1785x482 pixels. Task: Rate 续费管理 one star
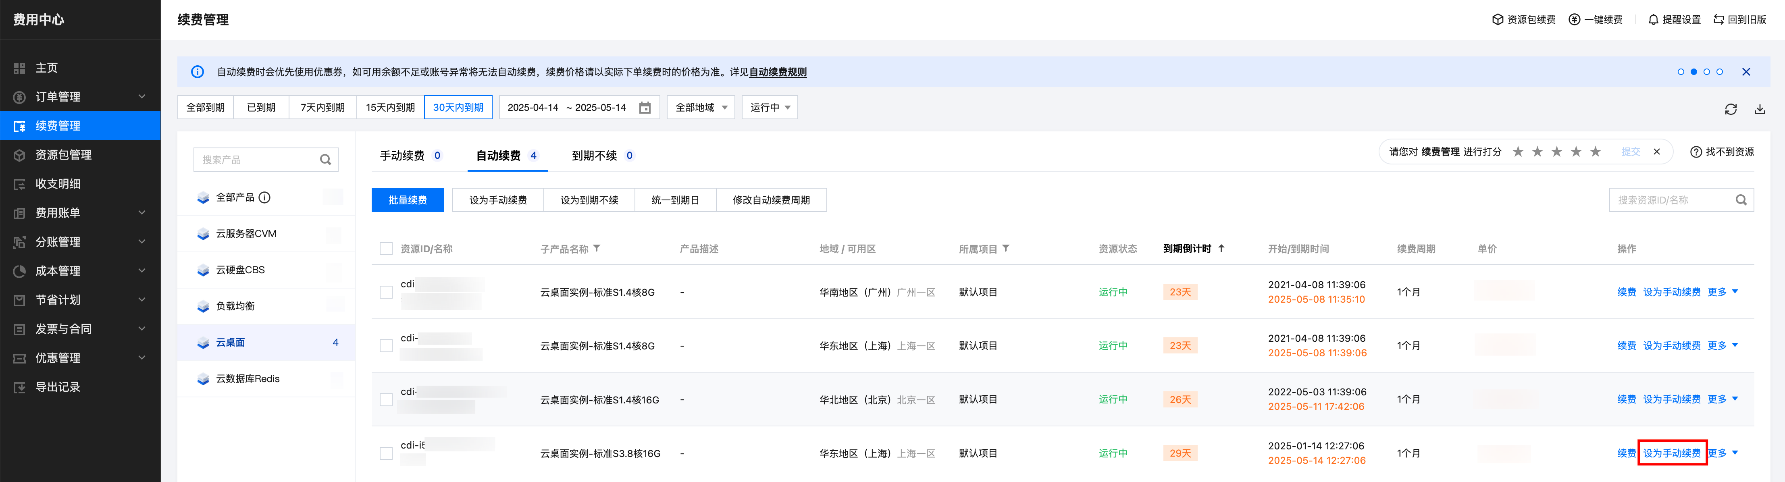point(1518,152)
